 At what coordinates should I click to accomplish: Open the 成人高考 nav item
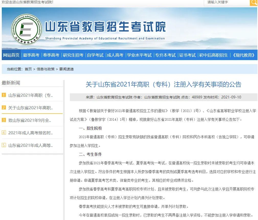pos(115,55)
